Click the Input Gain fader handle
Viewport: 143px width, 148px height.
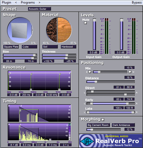(x=94, y=20)
